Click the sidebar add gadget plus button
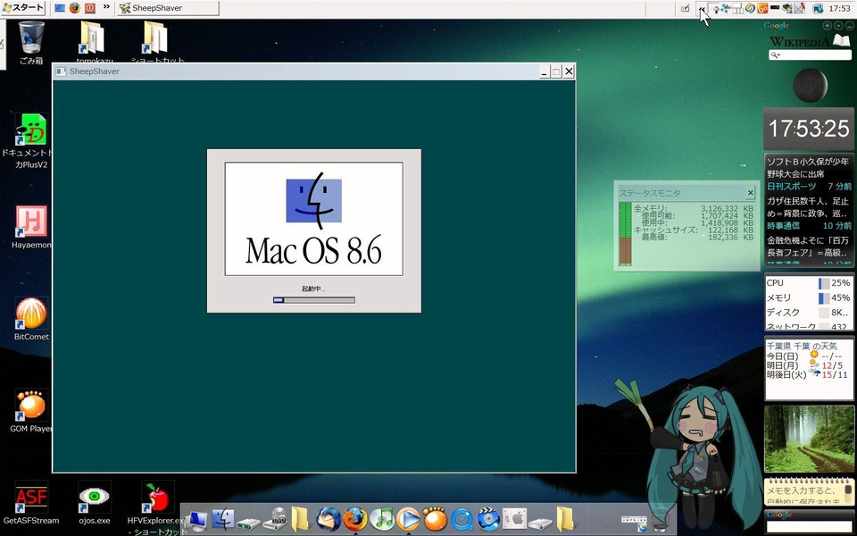Viewport: 857px width, 536px height. click(x=827, y=26)
